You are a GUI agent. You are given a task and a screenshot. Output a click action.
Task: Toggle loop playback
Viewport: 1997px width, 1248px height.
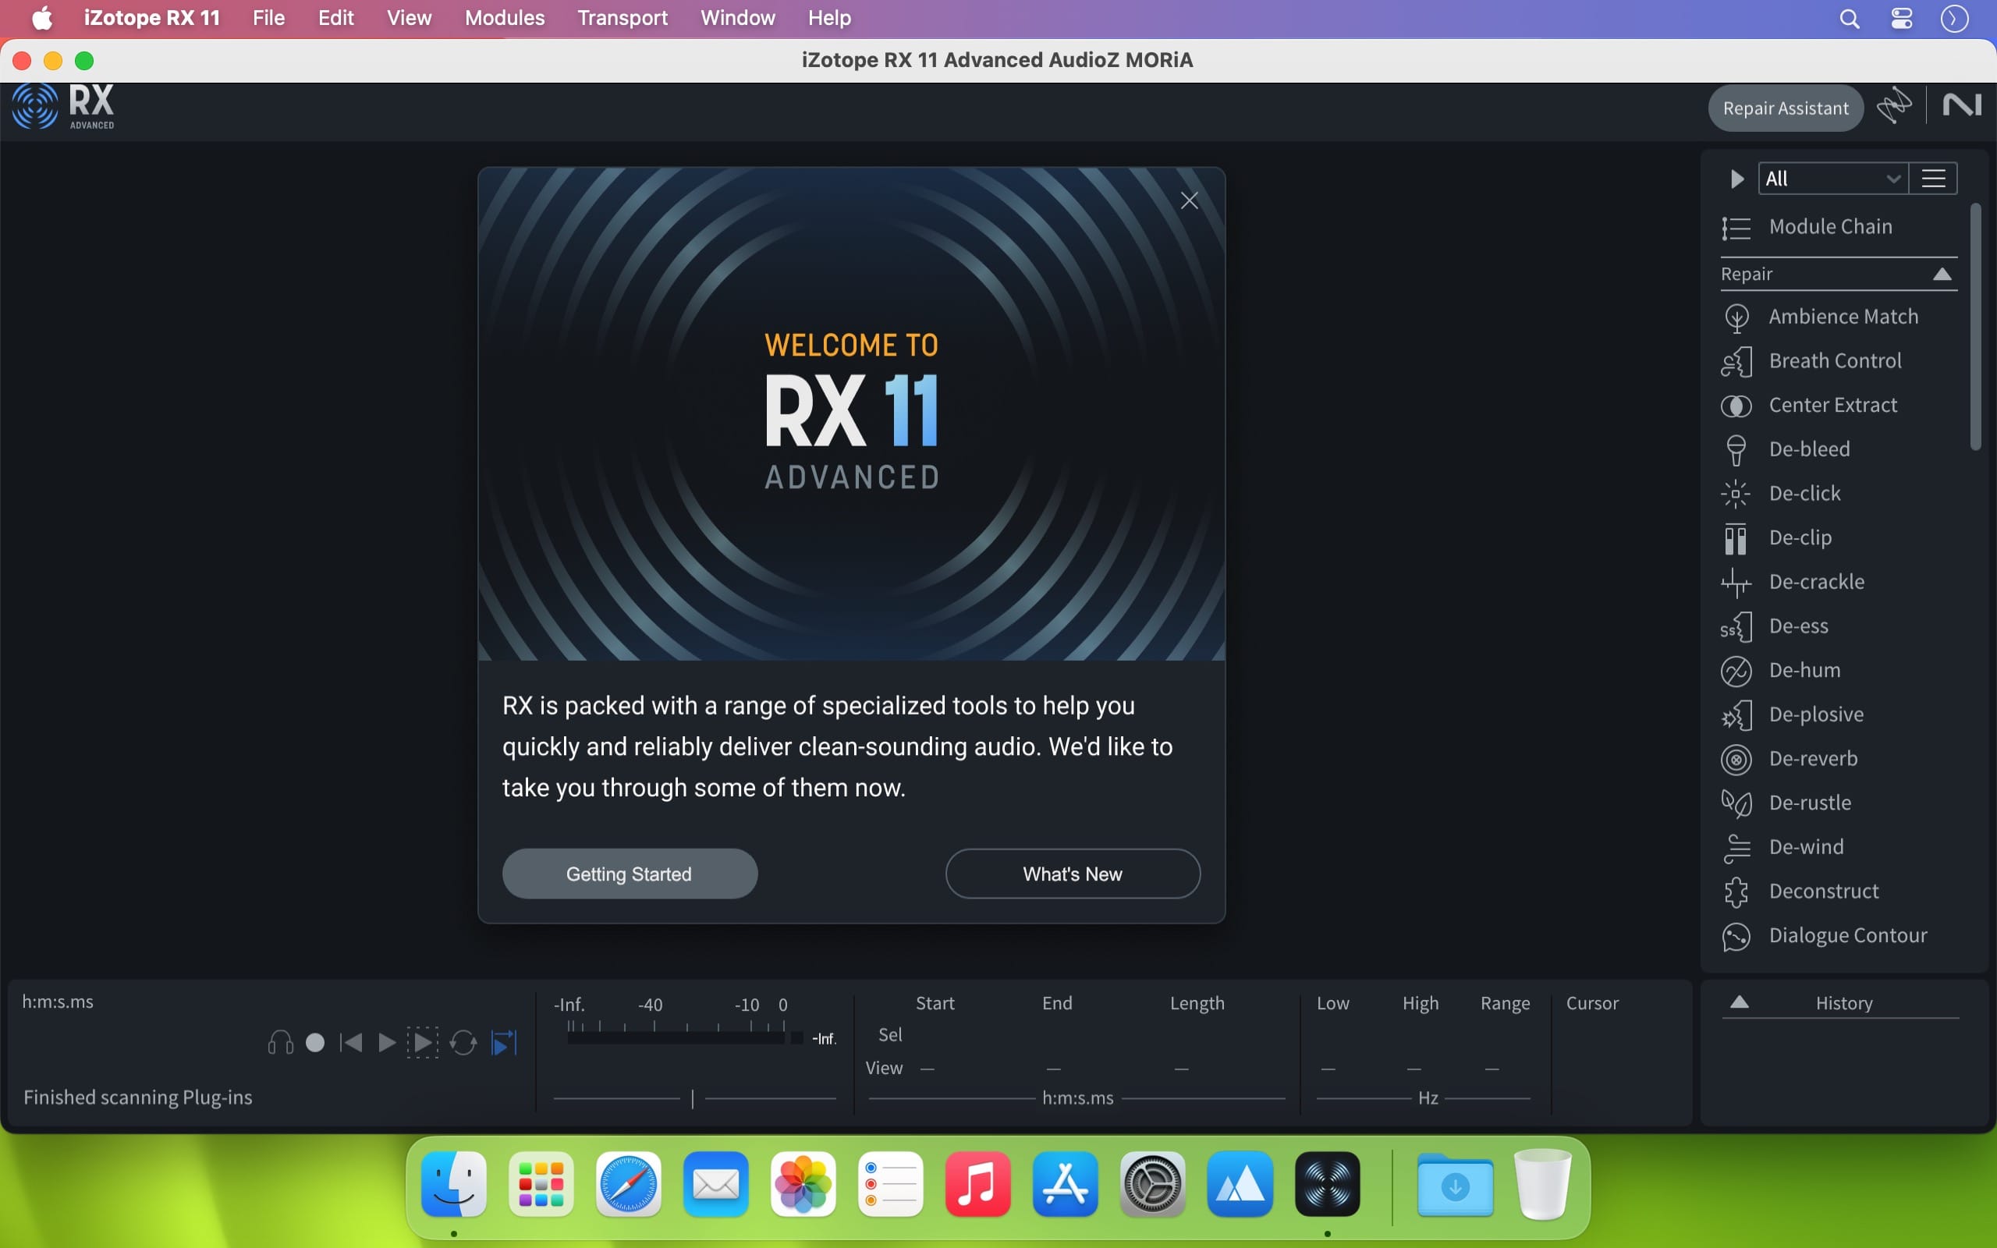(x=463, y=1043)
